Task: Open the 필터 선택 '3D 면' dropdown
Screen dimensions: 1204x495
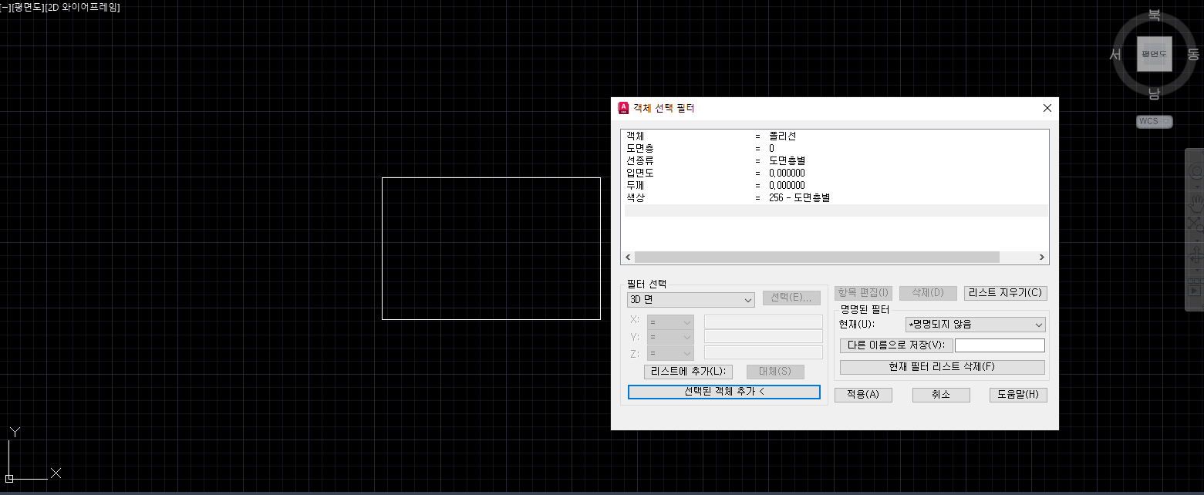Action: (x=691, y=299)
